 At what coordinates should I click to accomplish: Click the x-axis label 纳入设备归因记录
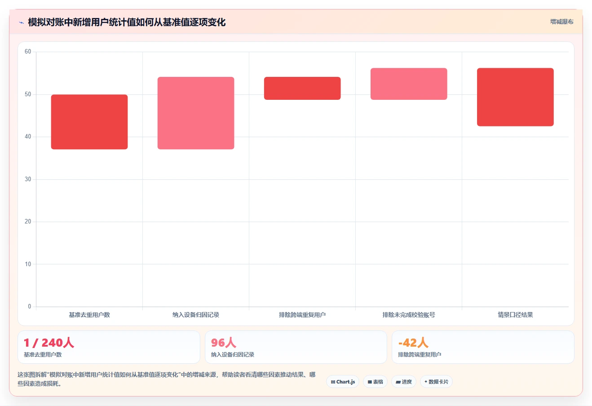pyautogui.click(x=196, y=315)
